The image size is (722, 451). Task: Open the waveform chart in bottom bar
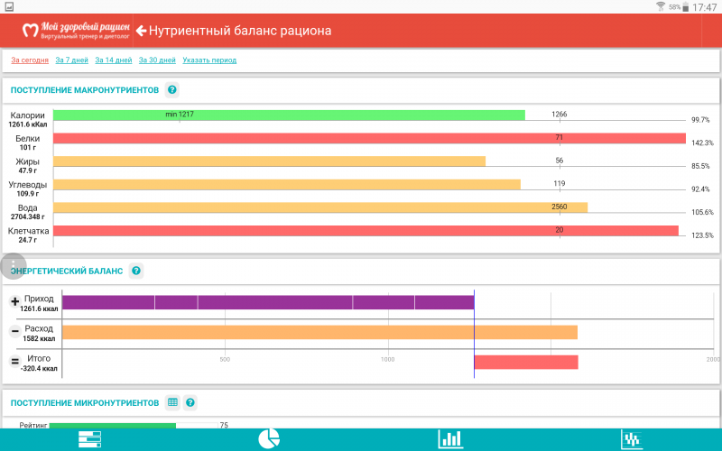pyautogui.click(x=632, y=439)
